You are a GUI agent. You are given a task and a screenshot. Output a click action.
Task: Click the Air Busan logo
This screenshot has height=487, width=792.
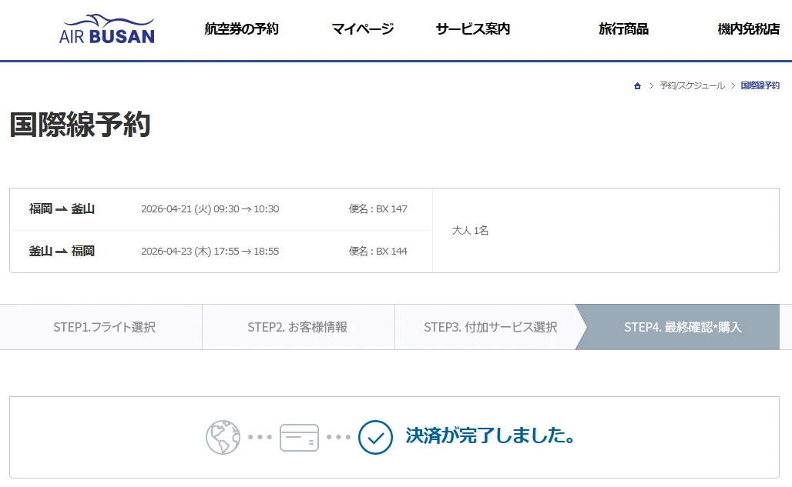point(106,29)
